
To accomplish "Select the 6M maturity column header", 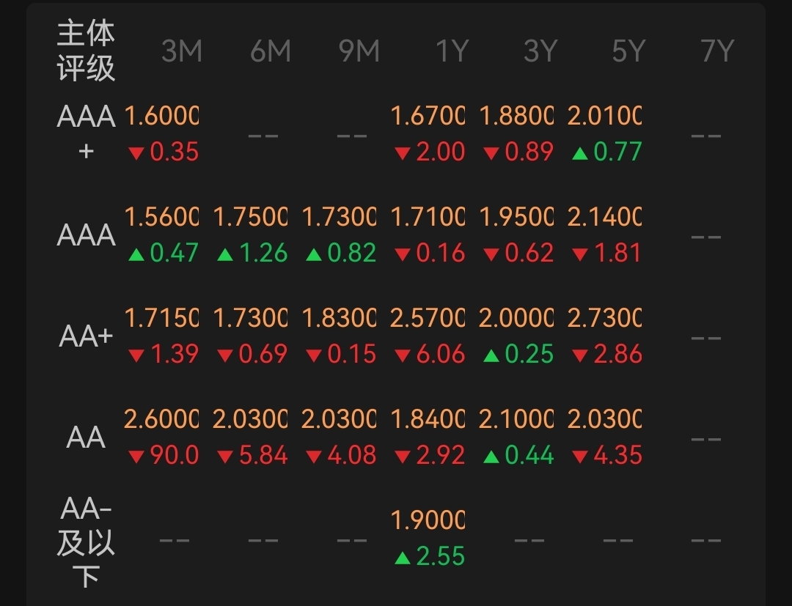I will coord(270,51).
